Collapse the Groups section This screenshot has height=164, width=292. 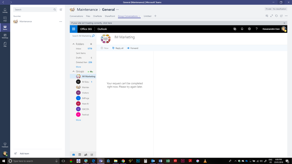pos(73,71)
